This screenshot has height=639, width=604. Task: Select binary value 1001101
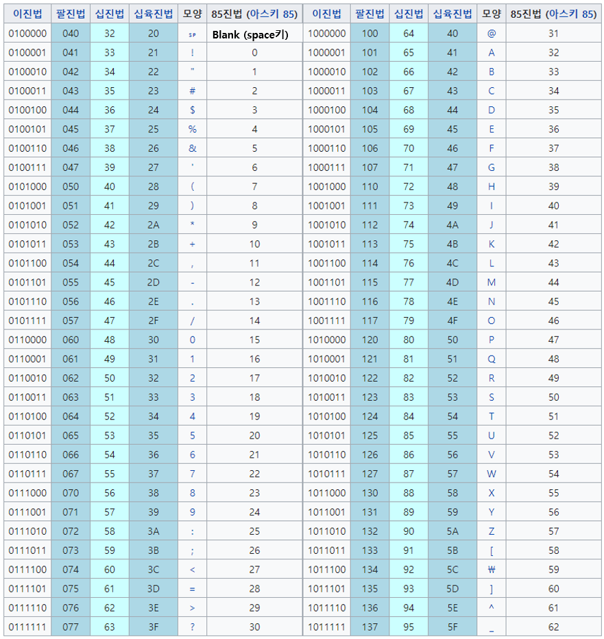(x=327, y=282)
